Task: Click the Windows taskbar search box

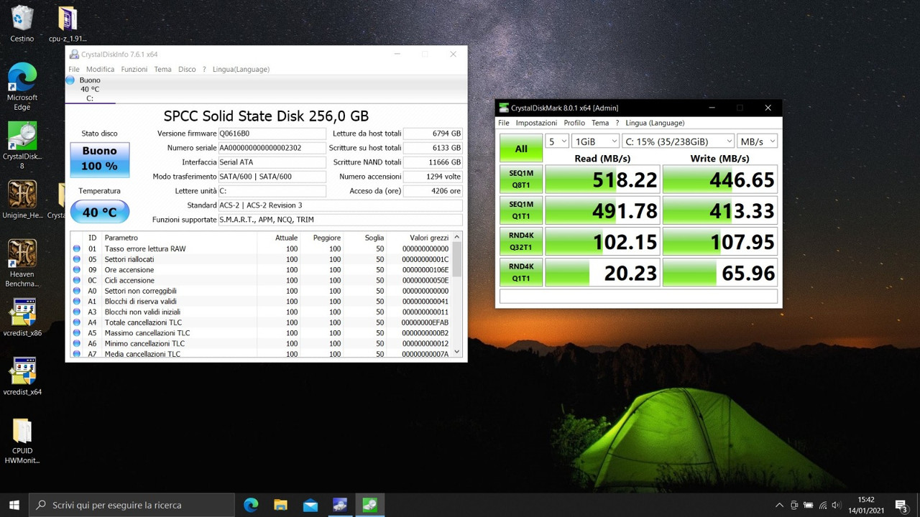Action: pyautogui.click(x=132, y=505)
